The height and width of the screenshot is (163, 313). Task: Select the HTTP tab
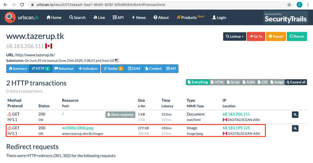coord(41,69)
